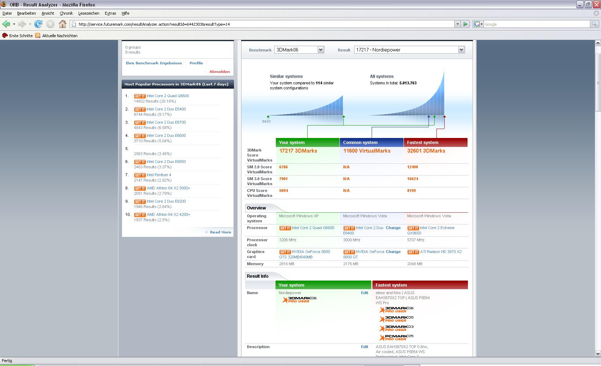
Task: Click the browser Back arrow button
Action: (6, 24)
